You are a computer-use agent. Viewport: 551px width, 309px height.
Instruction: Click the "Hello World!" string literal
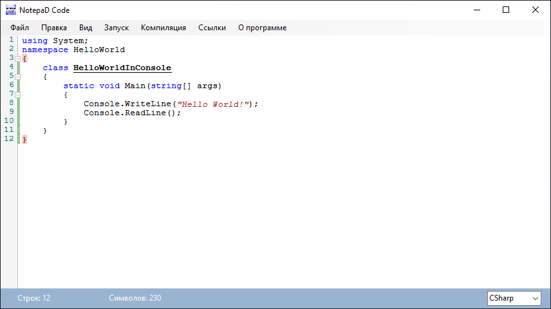tap(213, 104)
